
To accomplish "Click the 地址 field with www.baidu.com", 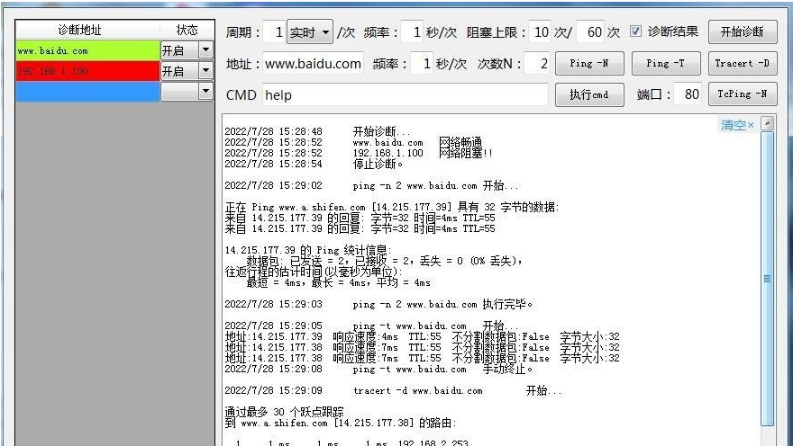I will (x=313, y=64).
